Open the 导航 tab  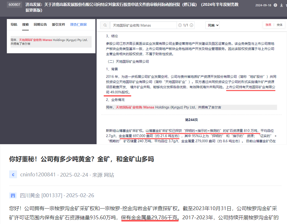14,25
